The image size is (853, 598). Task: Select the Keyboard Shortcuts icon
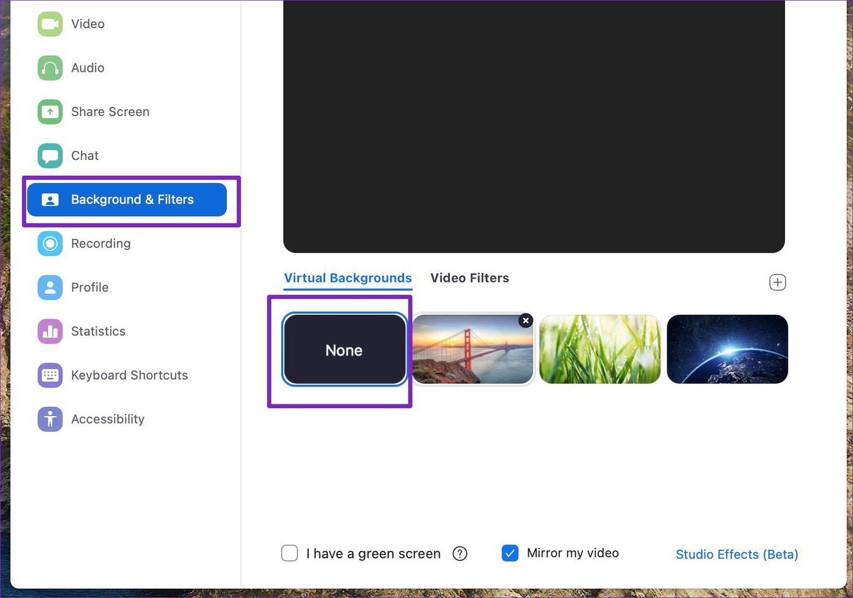(50, 376)
